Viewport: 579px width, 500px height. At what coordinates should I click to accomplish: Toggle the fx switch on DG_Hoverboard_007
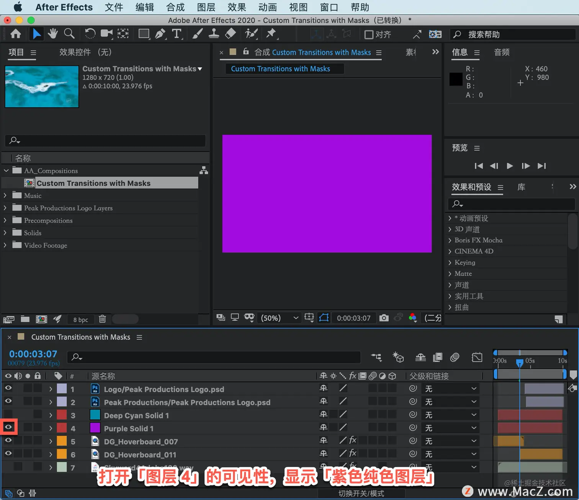point(353,440)
